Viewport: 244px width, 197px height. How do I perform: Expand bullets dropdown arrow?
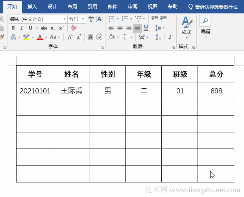click(118, 19)
